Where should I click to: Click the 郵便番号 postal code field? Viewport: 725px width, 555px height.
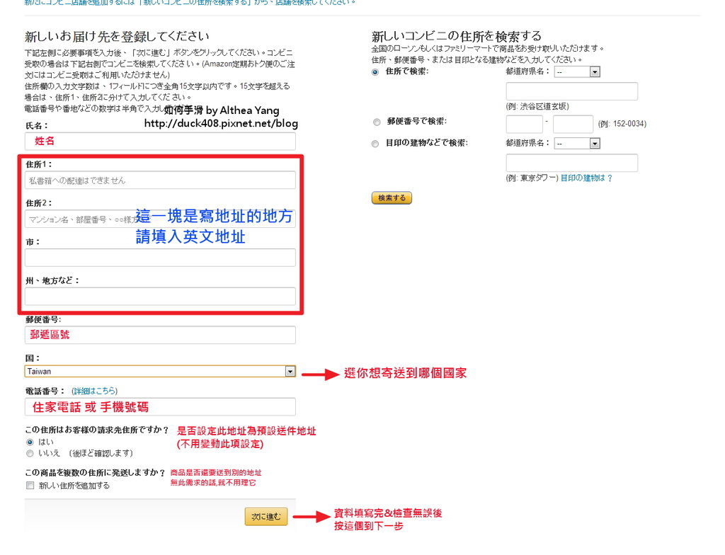160,335
